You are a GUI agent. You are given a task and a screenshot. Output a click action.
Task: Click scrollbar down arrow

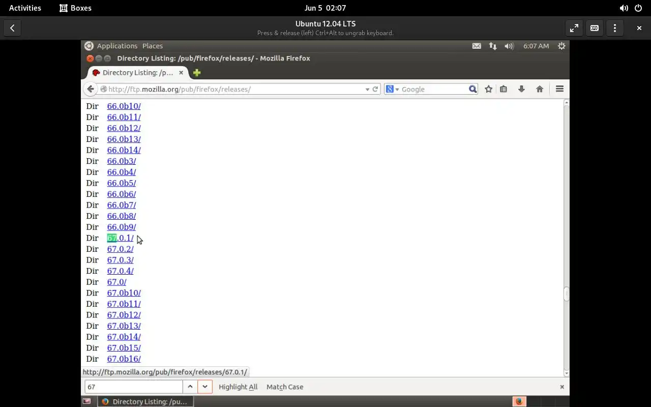567,374
